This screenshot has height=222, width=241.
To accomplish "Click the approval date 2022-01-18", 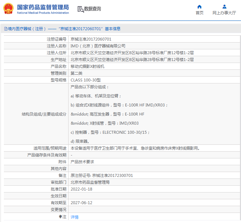I will pyautogui.click(x=81, y=189).
